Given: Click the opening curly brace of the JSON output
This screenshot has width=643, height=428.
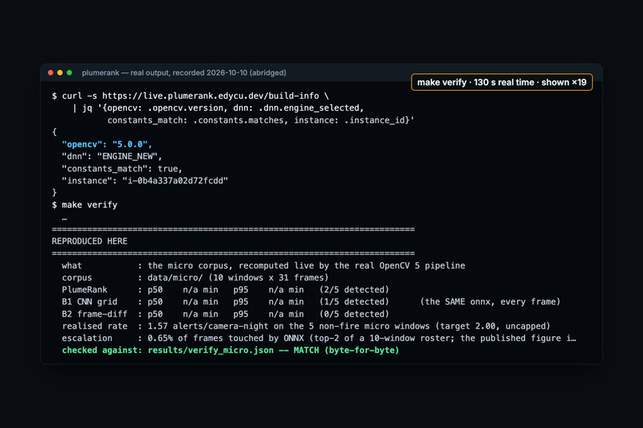Looking at the screenshot, I should point(54,132).
